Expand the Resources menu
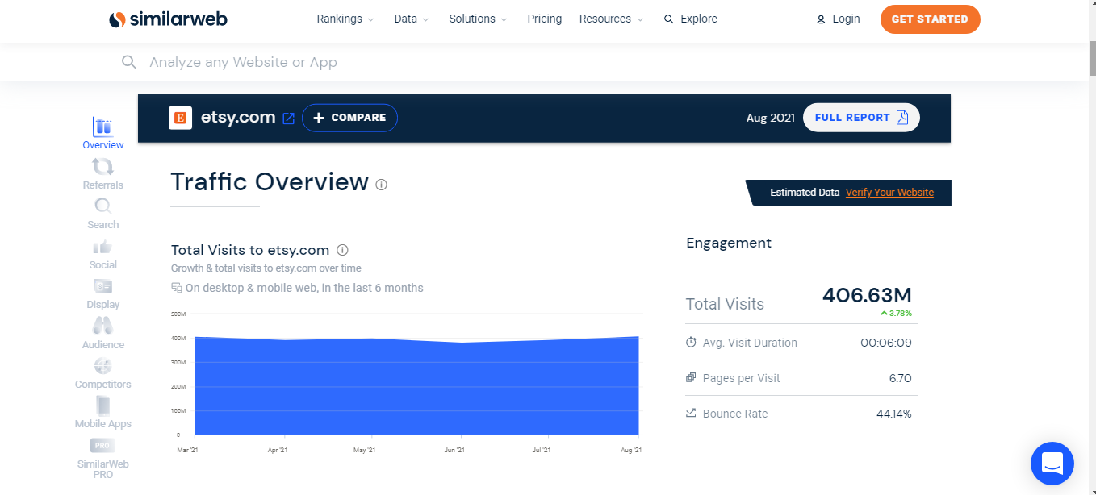 [612, 19]
